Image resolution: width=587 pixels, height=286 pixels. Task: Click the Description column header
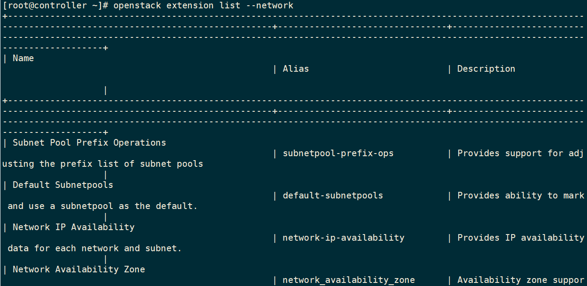click(x=486, y=69)
